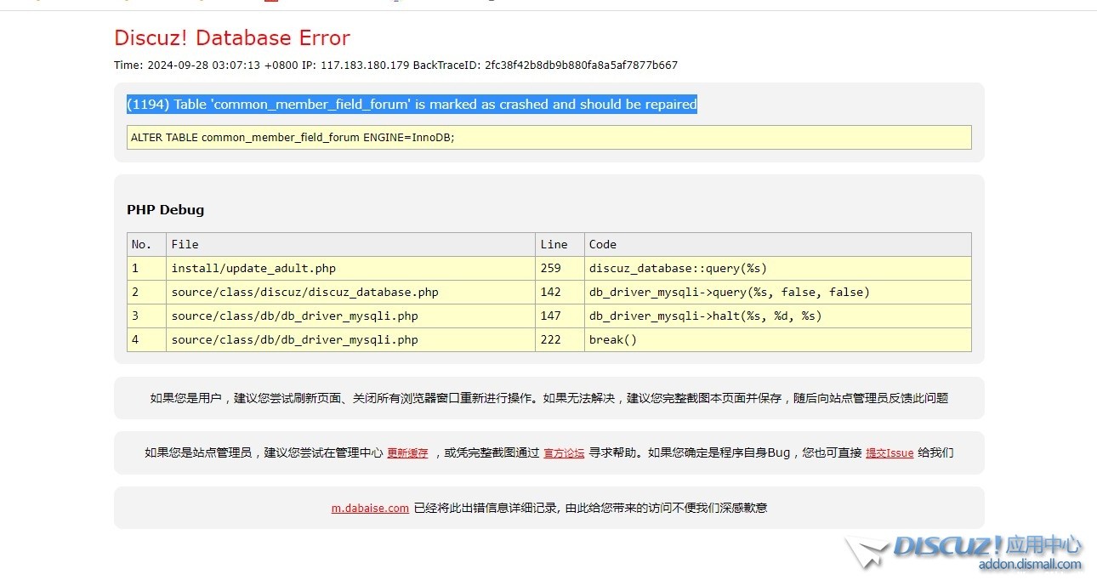This screenshot has width=1097, height=586.
Task: Select the install/update_adult.php file cell
Action: 253,268
